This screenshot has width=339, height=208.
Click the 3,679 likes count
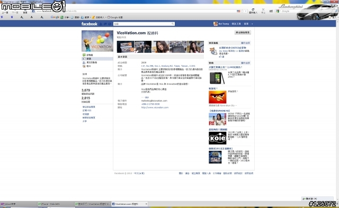click(x=86, y=91)
